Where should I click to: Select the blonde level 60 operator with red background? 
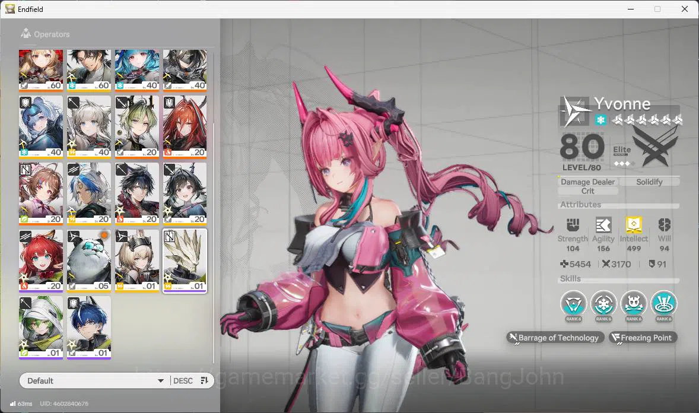tap(40, 70)
